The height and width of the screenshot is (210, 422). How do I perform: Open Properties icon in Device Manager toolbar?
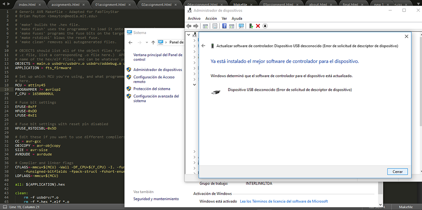[215, 26]
